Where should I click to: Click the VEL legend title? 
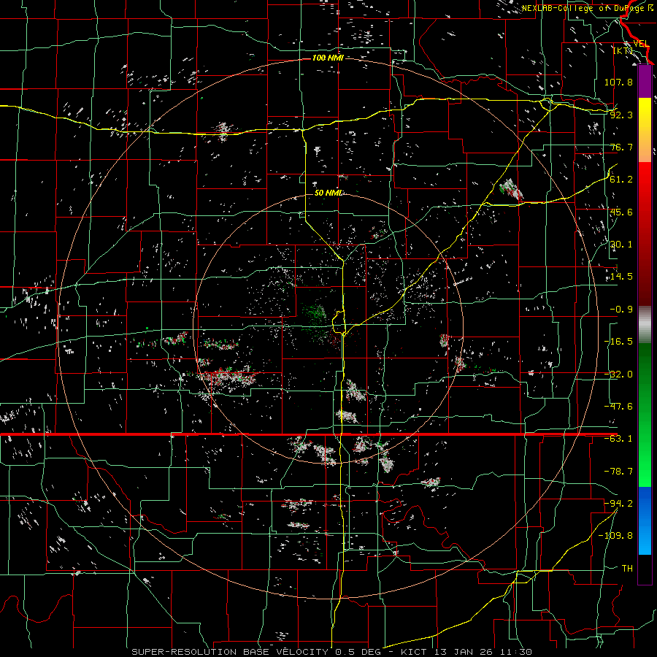tap(642, 44)
